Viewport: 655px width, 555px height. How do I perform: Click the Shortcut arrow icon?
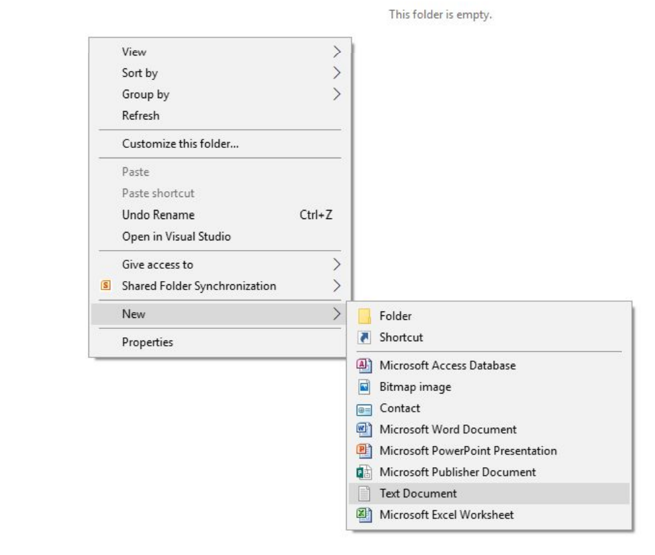(364, 337)
